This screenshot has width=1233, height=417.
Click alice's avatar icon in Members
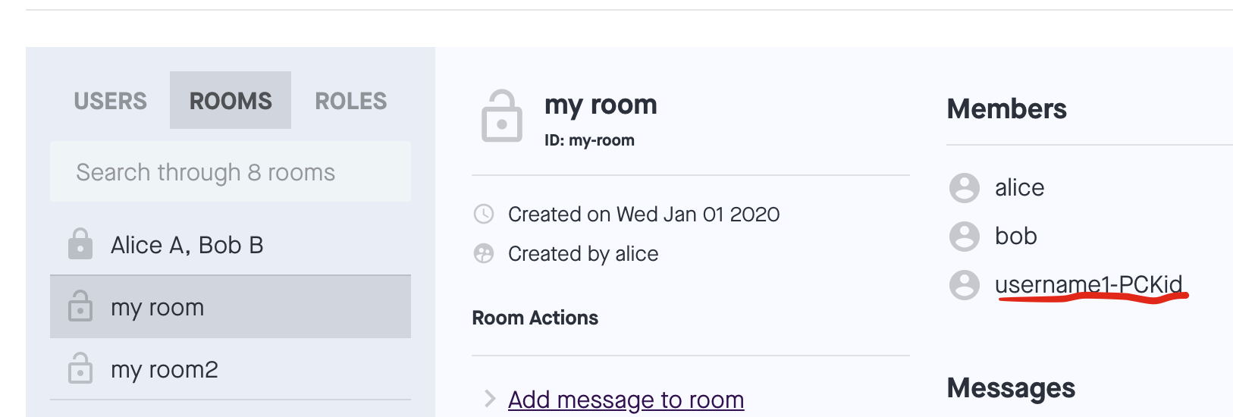click(x=965, y=188)
